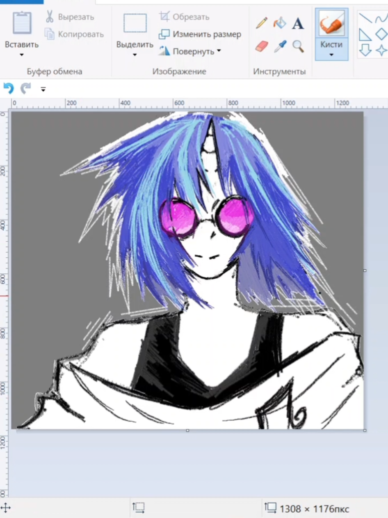Viewport: 388px width, 518px height.
Task: Expand the Кисти brushes dropdown arrow
Action: coord(331,55)
